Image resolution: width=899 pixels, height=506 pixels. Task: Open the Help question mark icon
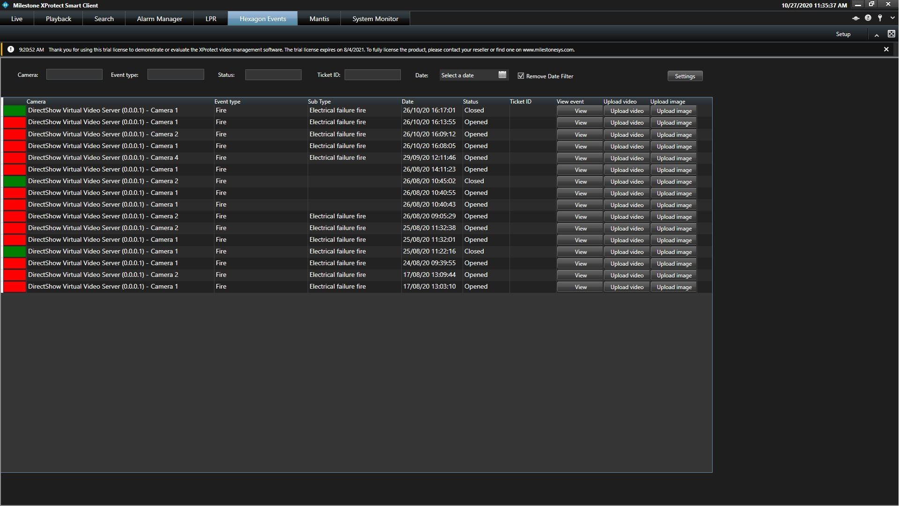[868, 18]
